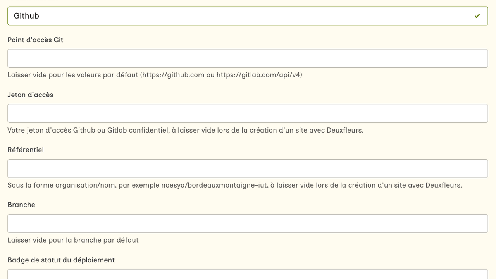This screenshot has height=279, width=496.
Task: Click "Laisser vide pour les valeurs par défaut" text
Action: pyautogui.click(x=73, y=75)
